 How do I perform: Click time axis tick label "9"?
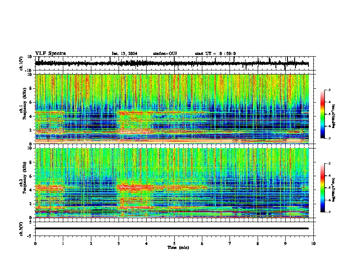(x=285, y=244)
